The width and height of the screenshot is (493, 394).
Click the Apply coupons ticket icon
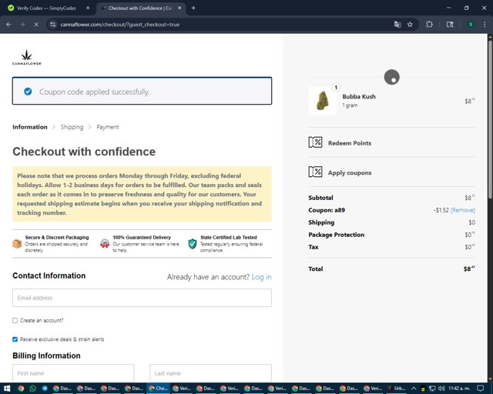(x=315, y=172)
